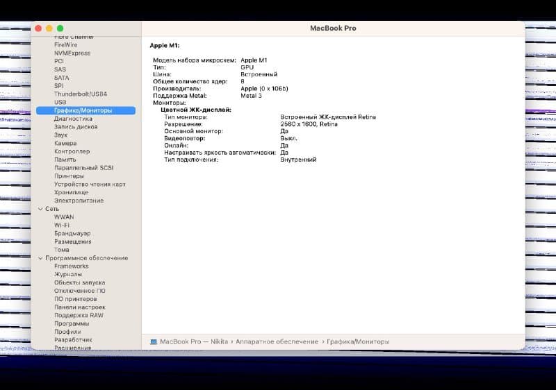Collapse the Программное обеспечение section chevron
The image size is (556, 390).
pos(40,258)
